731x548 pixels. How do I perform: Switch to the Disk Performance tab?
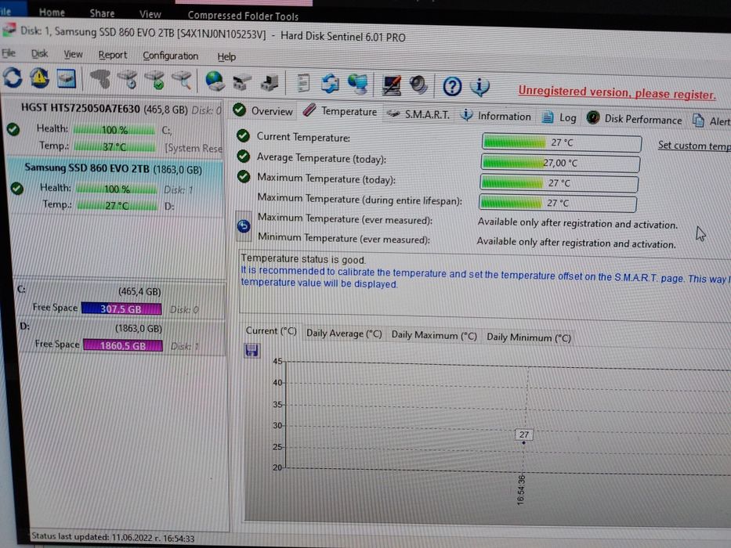[x=634, y=119]
